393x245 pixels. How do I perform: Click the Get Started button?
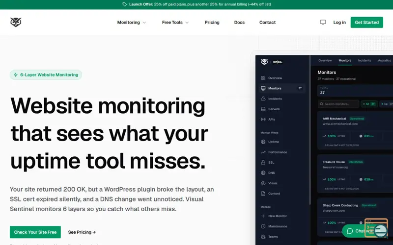coord(366,22)
